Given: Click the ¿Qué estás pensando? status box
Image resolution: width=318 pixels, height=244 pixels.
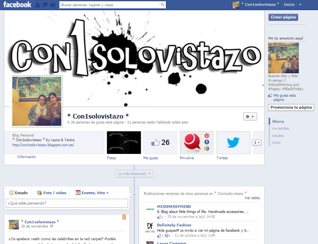Looking at the screenshot, I should pos(67,203).
